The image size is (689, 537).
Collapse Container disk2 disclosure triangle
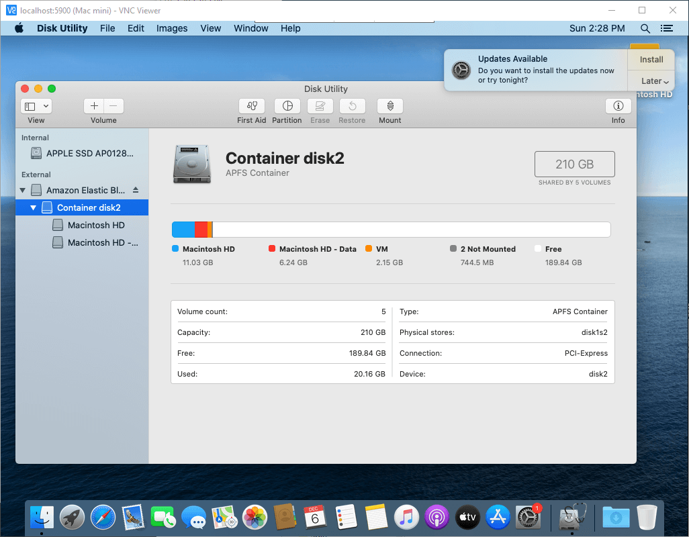(33, 207)
